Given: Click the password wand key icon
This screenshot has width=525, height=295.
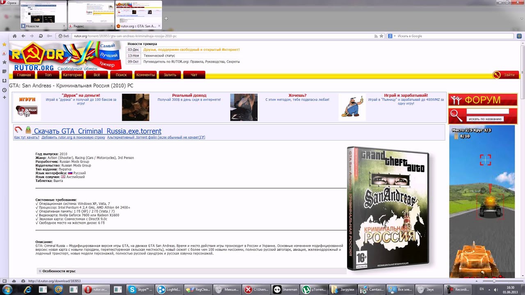Looking at the screenshot, I should [x=49, y=36].
